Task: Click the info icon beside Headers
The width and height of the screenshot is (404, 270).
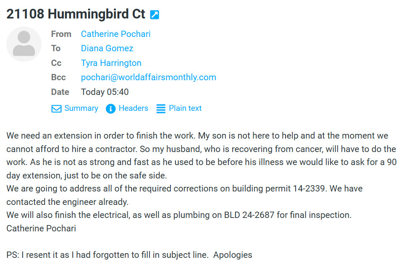Action: pyautogui.click(x=111, y=109)
